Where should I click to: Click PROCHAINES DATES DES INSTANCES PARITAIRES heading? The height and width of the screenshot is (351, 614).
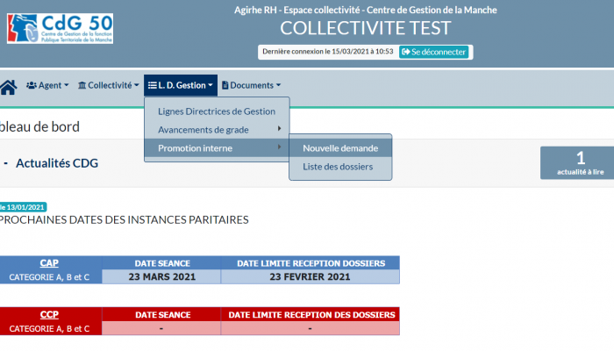(x=124, y=219)
